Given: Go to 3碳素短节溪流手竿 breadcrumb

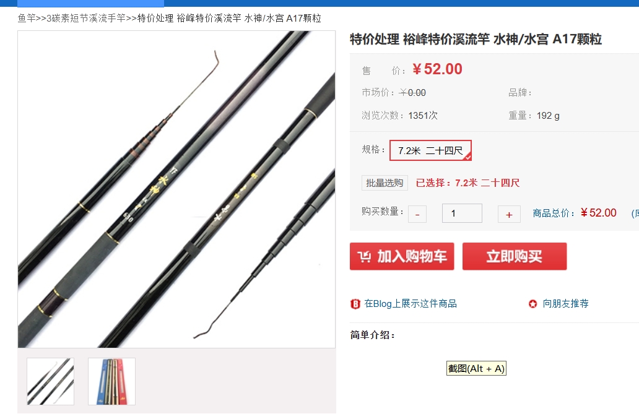Looking at the screenshot, I should pos(86,19).
